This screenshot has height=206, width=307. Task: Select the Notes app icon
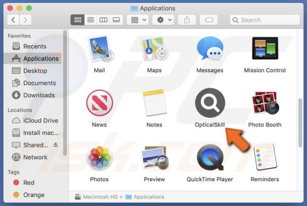pos(155,102)
